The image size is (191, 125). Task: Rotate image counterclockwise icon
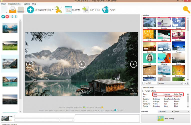12,16
